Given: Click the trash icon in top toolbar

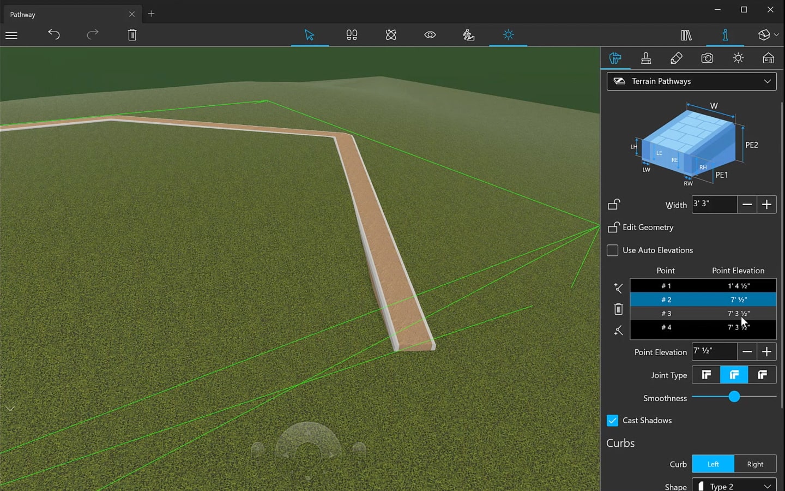Looking at the screenshot, I should tap(132, 35).
